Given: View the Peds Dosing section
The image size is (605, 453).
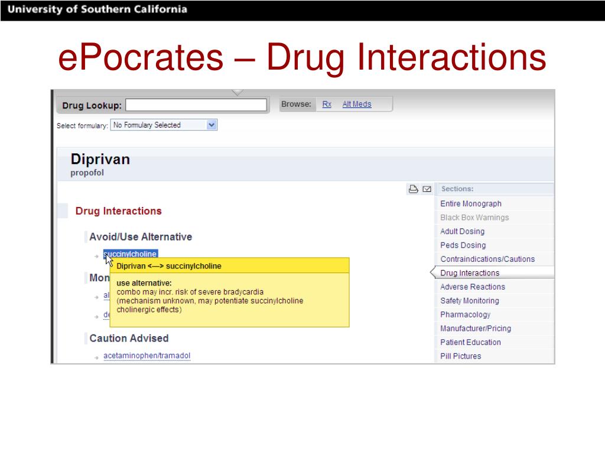Looking at the screenshot, I should coord(463,245).
